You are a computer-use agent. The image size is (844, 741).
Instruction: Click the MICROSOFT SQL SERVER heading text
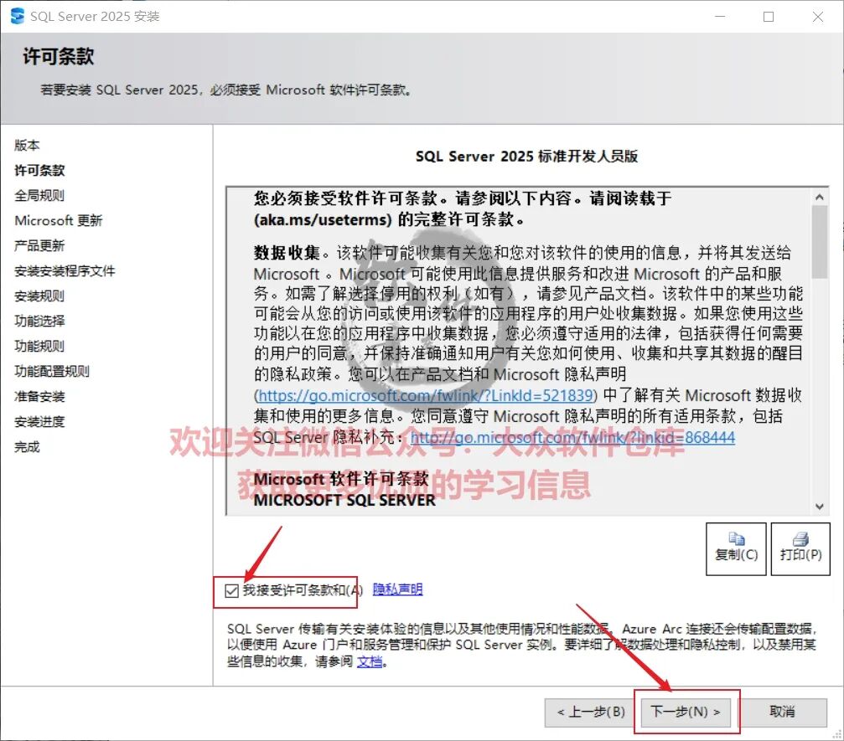[344, 501]
